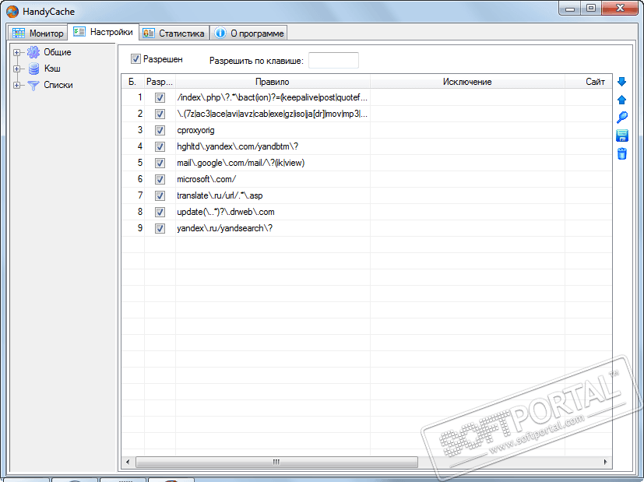The width and height of the screenshot is (644, 482).
Task: Select rule hghltd\.yandex\.com/yandbtm
Action: (238, 146)
